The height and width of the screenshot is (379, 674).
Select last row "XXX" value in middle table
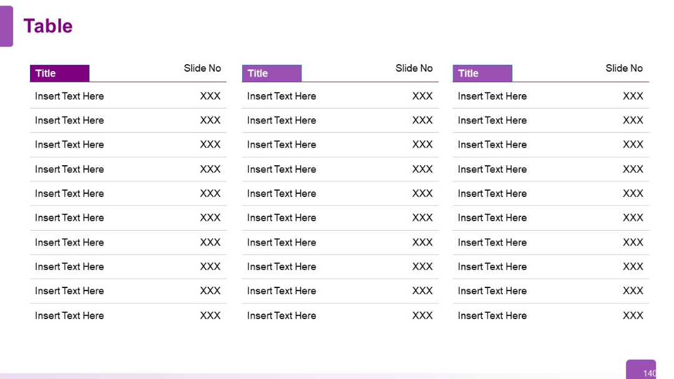(x=422, y=315)
